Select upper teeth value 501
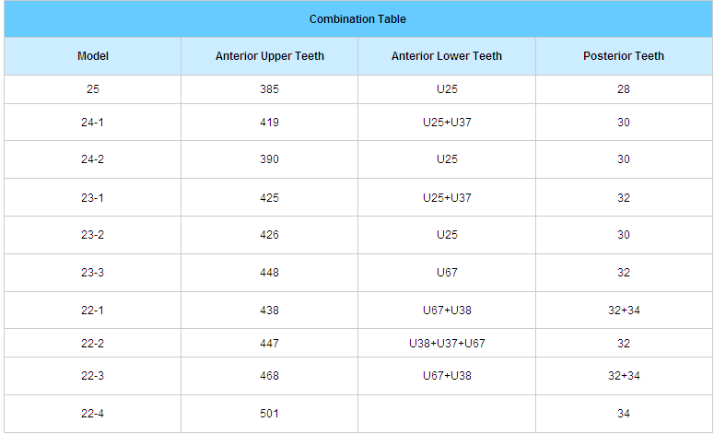The height and width of the screenshot is (434, 714). pyautogui.click(x=270, y=414)
